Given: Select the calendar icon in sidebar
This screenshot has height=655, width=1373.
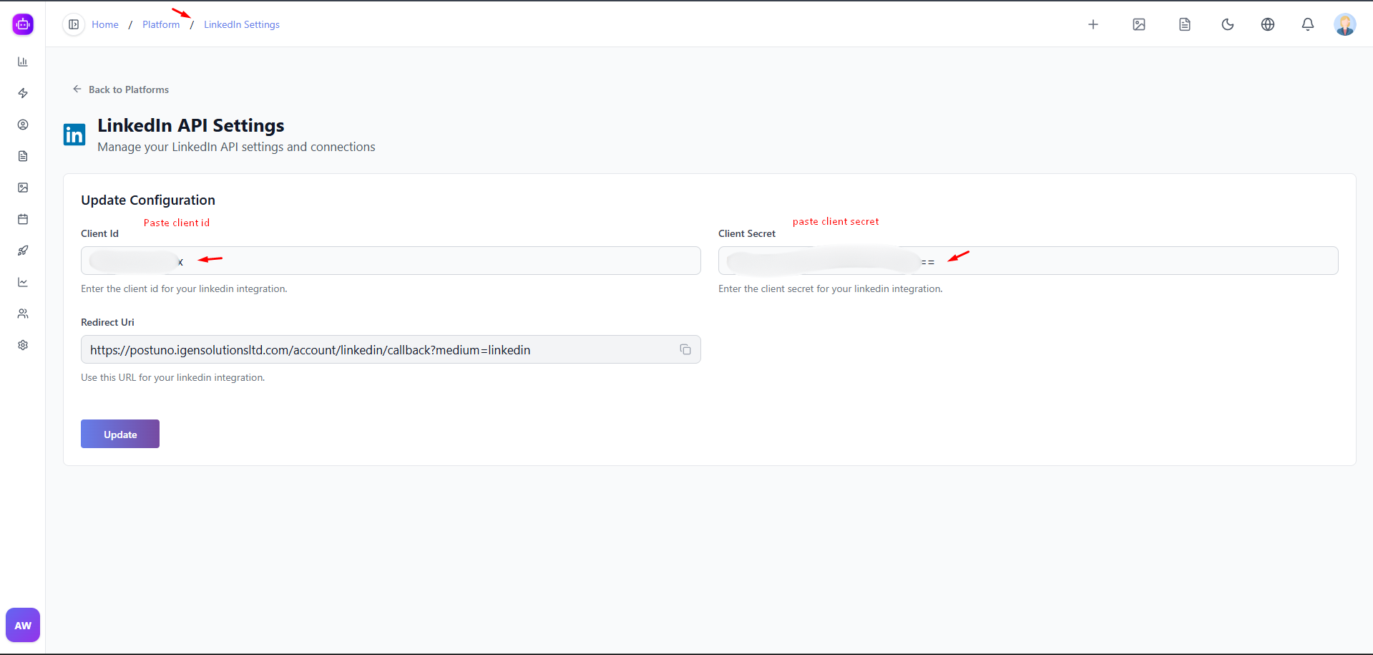Looking at the screenshot, I should [x=23, y=219].
